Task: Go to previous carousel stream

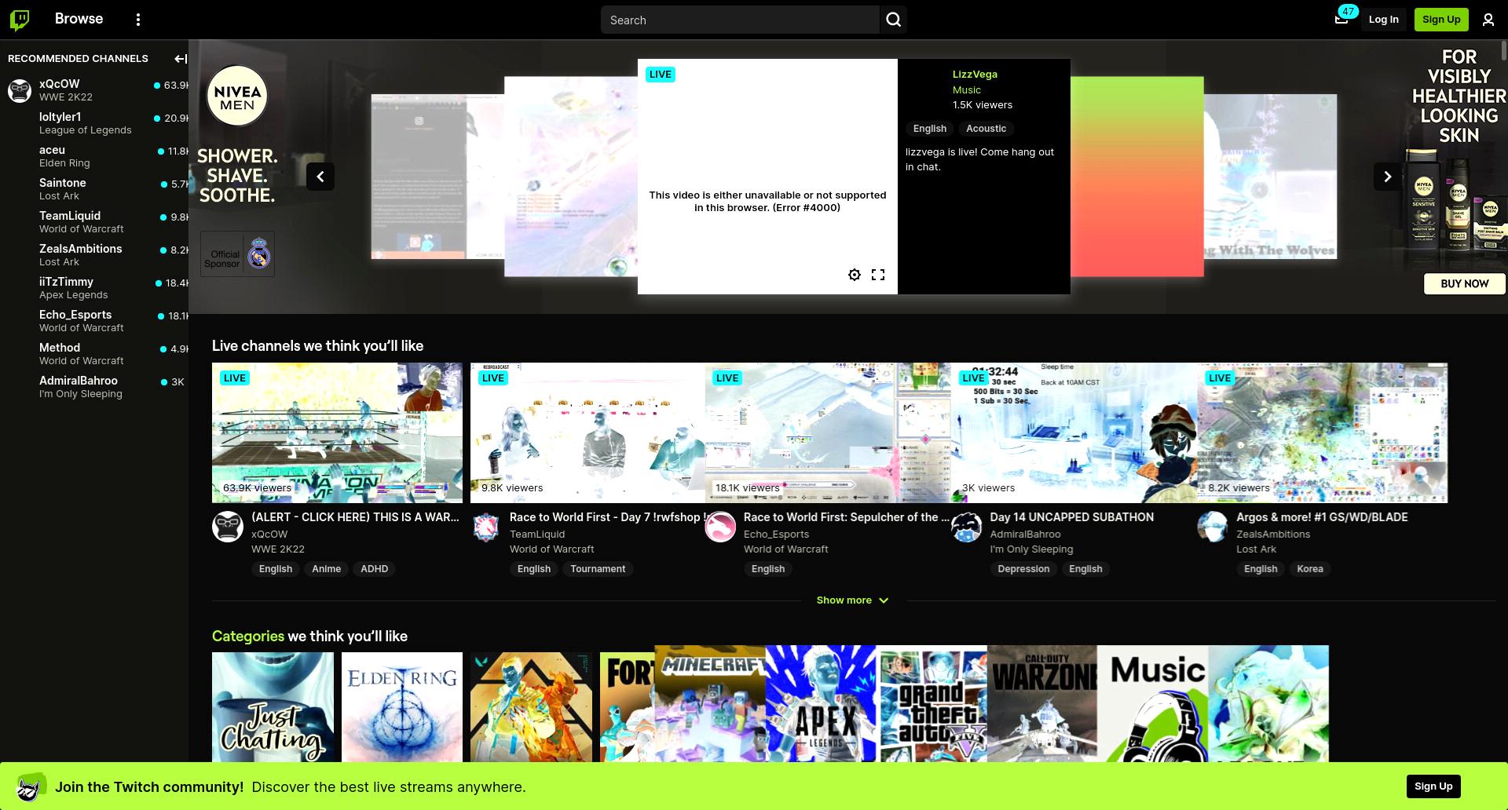Action: 320,177
